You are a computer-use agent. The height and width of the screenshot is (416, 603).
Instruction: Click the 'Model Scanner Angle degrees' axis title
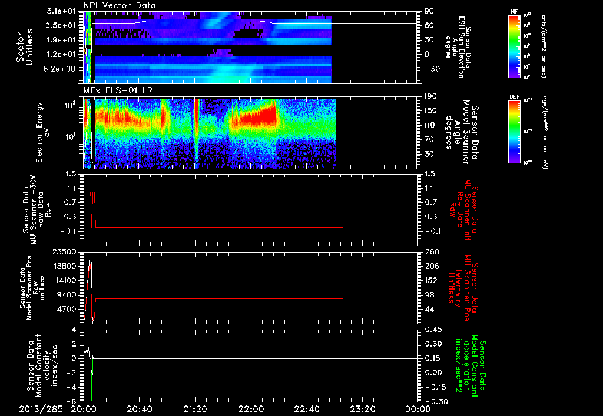click(x=462, y=133)
